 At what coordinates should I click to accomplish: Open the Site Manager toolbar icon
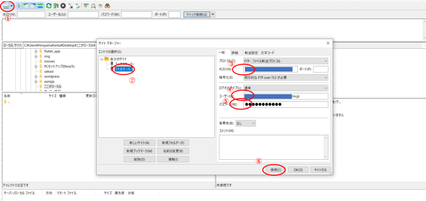[6, 5]
